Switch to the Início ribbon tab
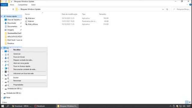The image size is (192, 108). pos(12,5)
